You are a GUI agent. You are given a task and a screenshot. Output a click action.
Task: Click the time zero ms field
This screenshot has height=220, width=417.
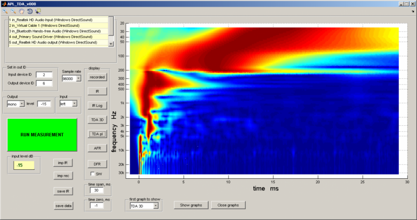click(x=96, y=205)
